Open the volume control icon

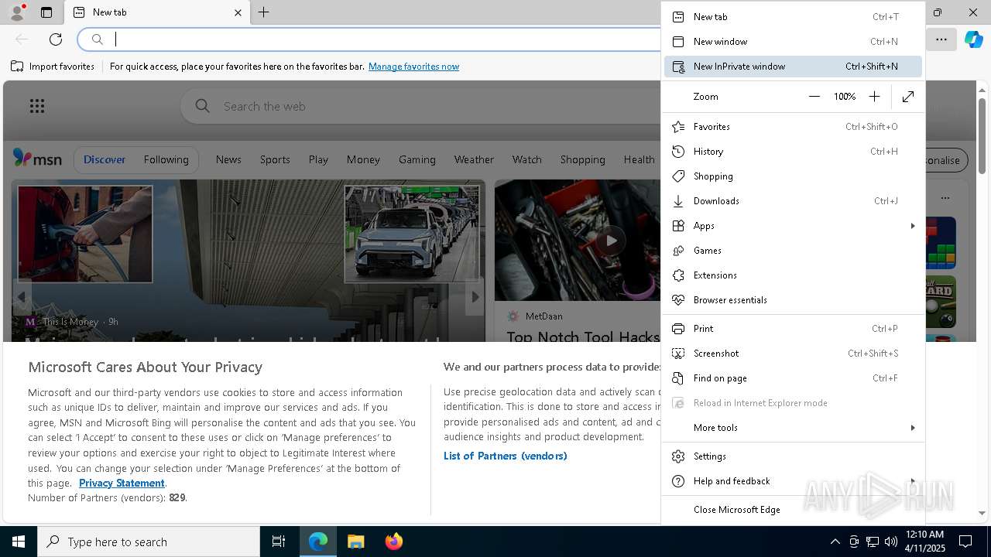(891, 542)
